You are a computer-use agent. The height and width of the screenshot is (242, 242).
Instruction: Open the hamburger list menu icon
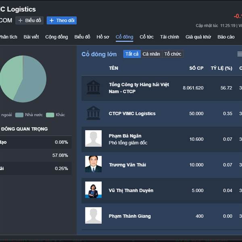pyautogui.click(x=240, y=54)
